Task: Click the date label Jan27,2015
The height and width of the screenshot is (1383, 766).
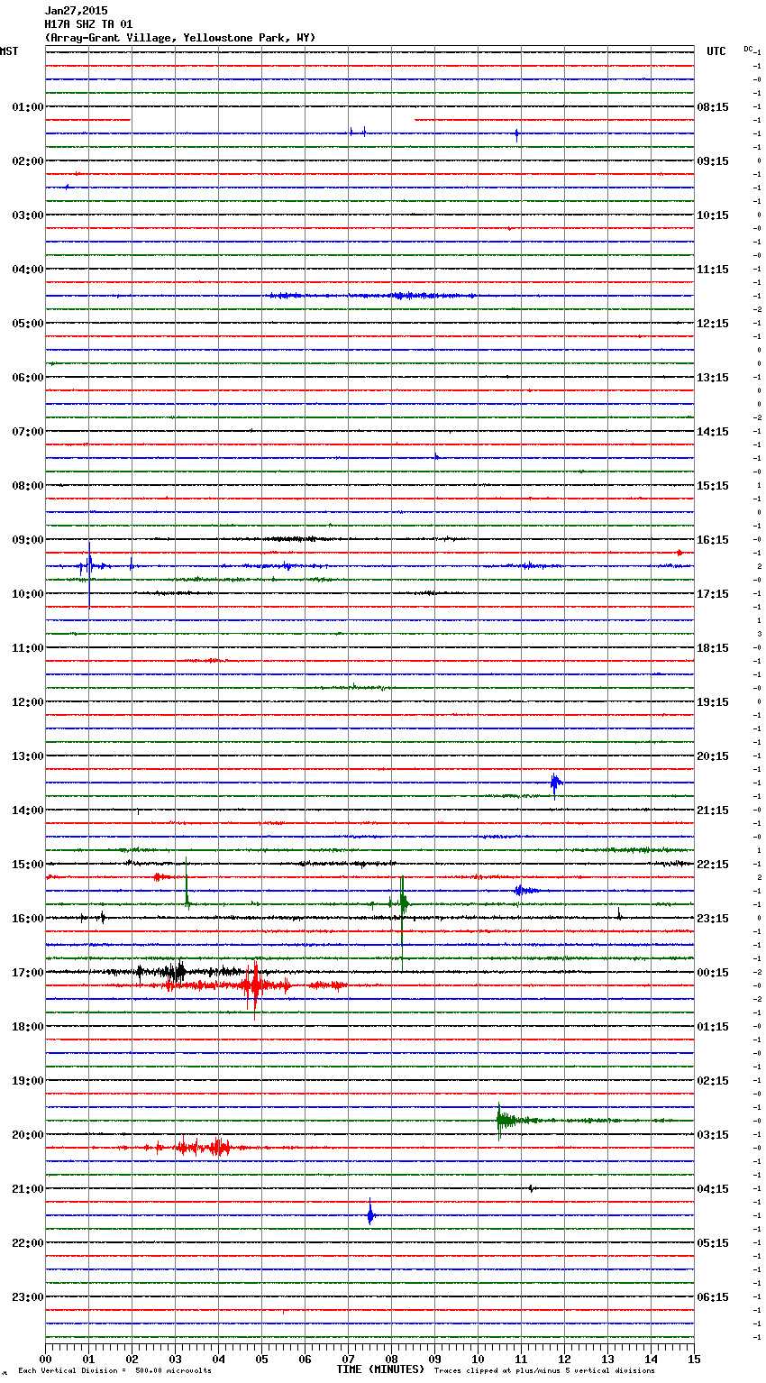Action: 76,11
